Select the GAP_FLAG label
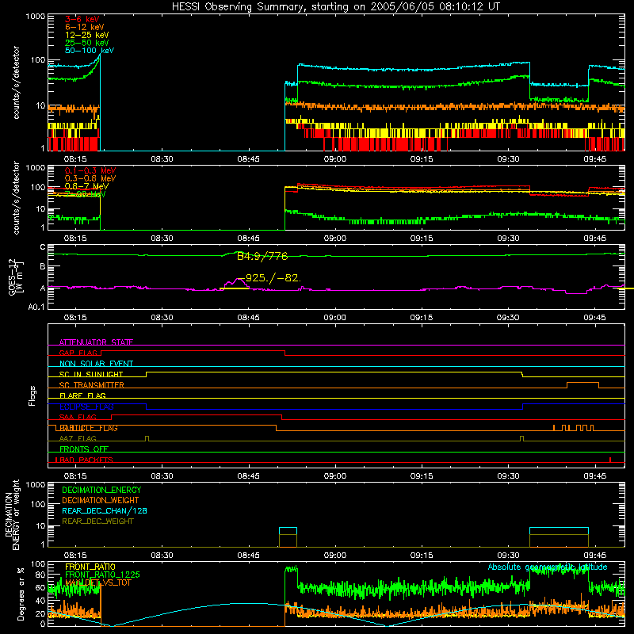The image size is (634, 634). (78, 353)
